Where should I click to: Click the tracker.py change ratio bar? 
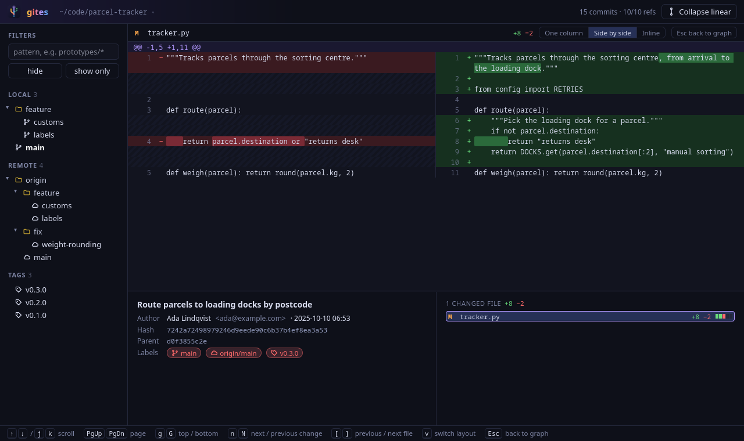(x=720, y=316)
